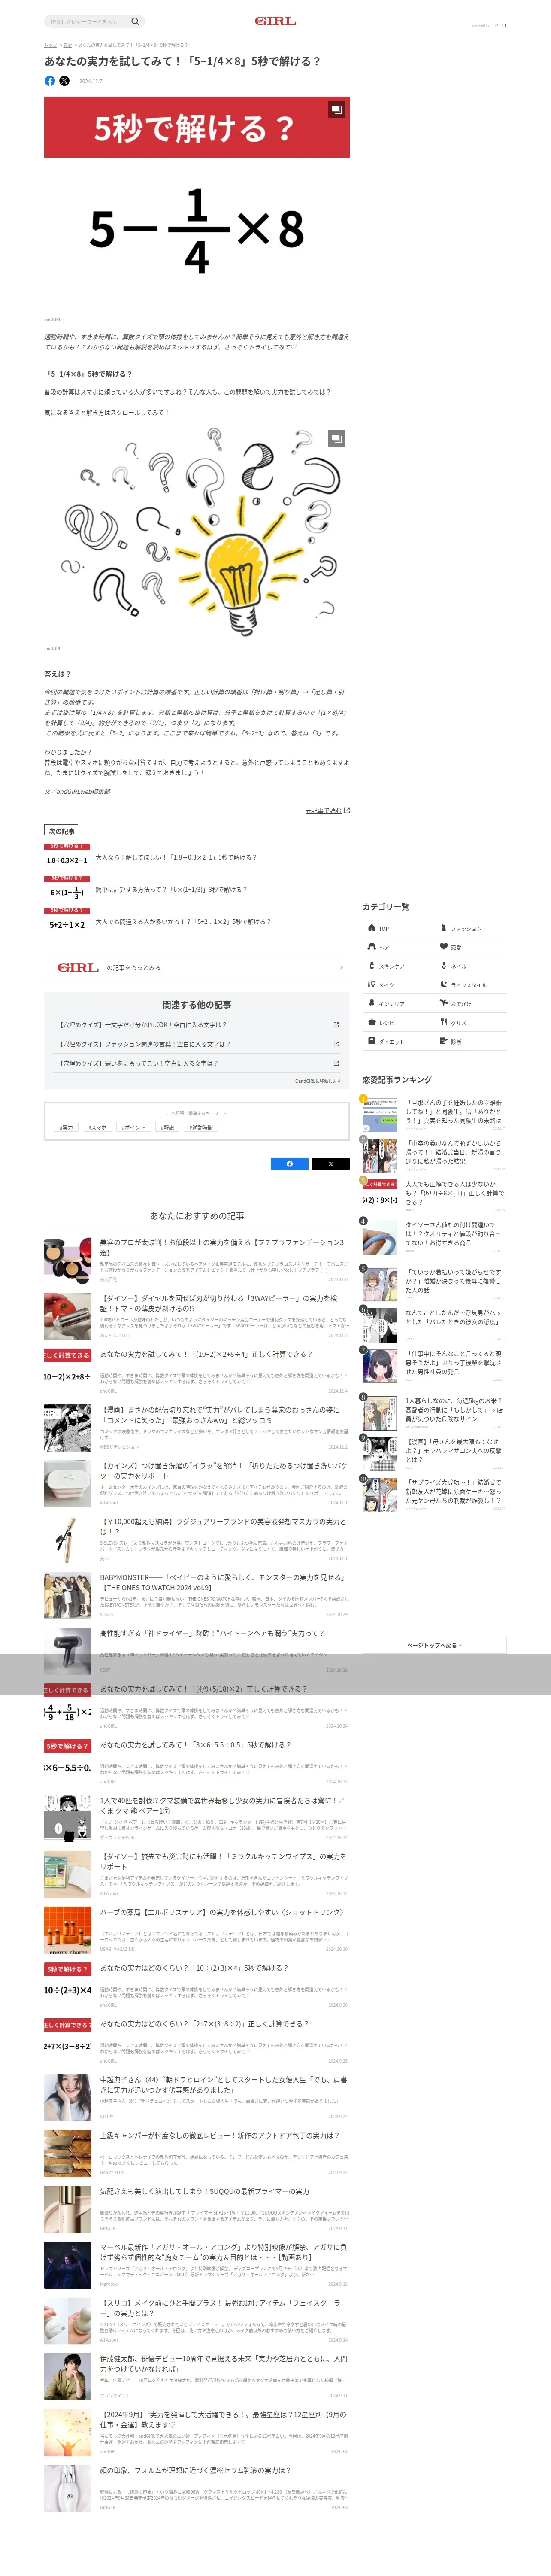Open next article 「5+2÷1×2」
Image resolution: width=551 pixels, height=2576 pixels.
click(183, 921)
